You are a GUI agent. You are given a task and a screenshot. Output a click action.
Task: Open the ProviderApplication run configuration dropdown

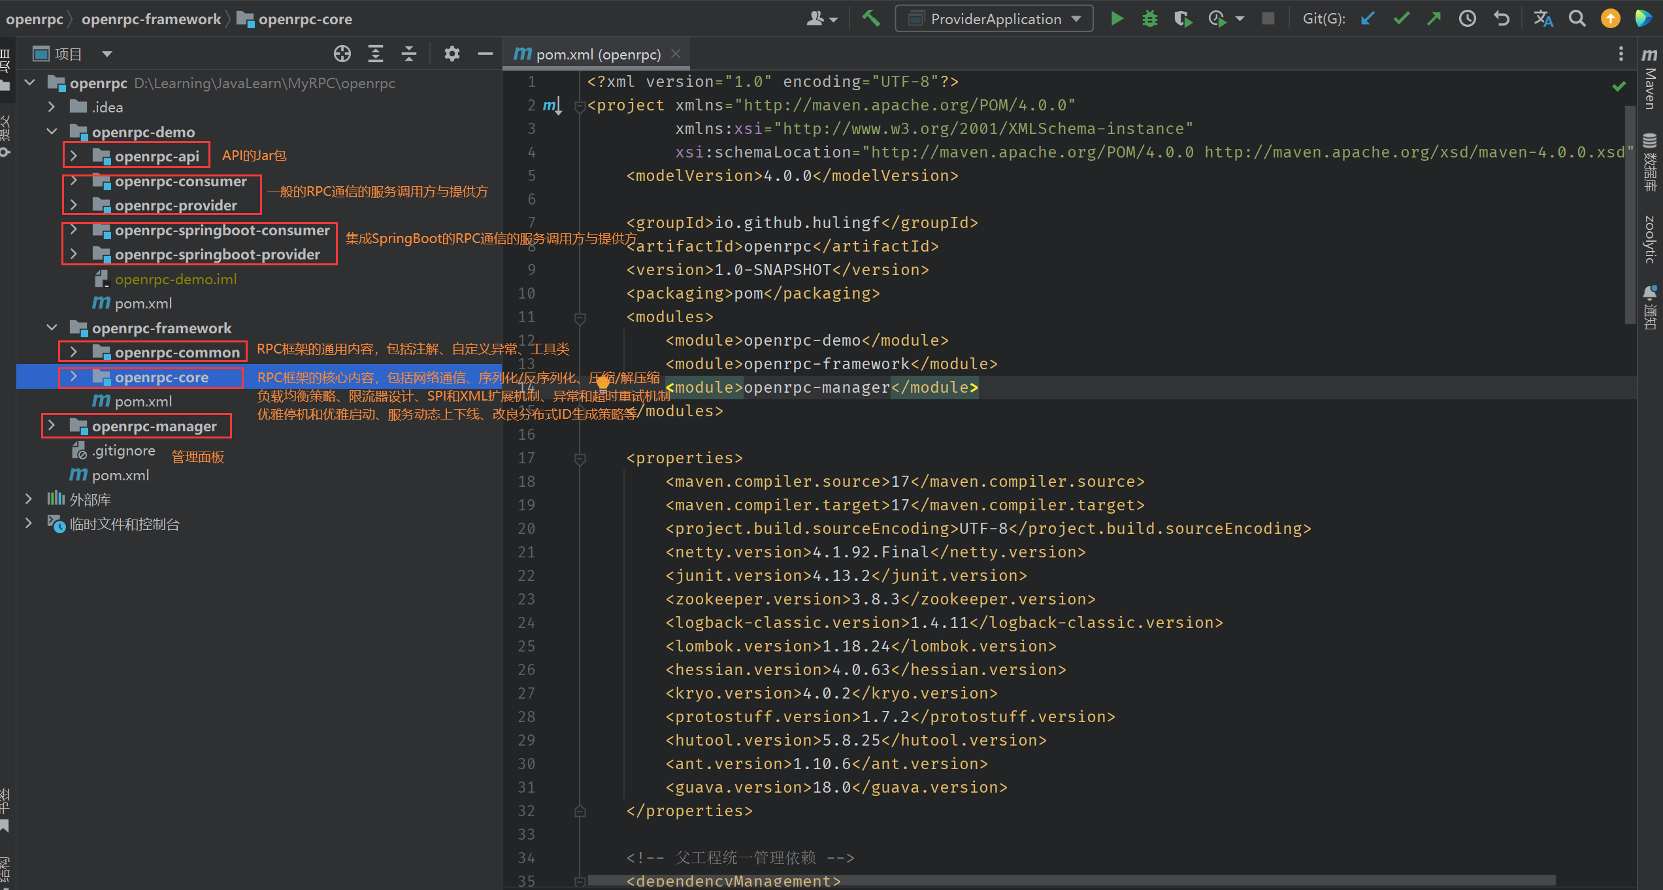994,18
